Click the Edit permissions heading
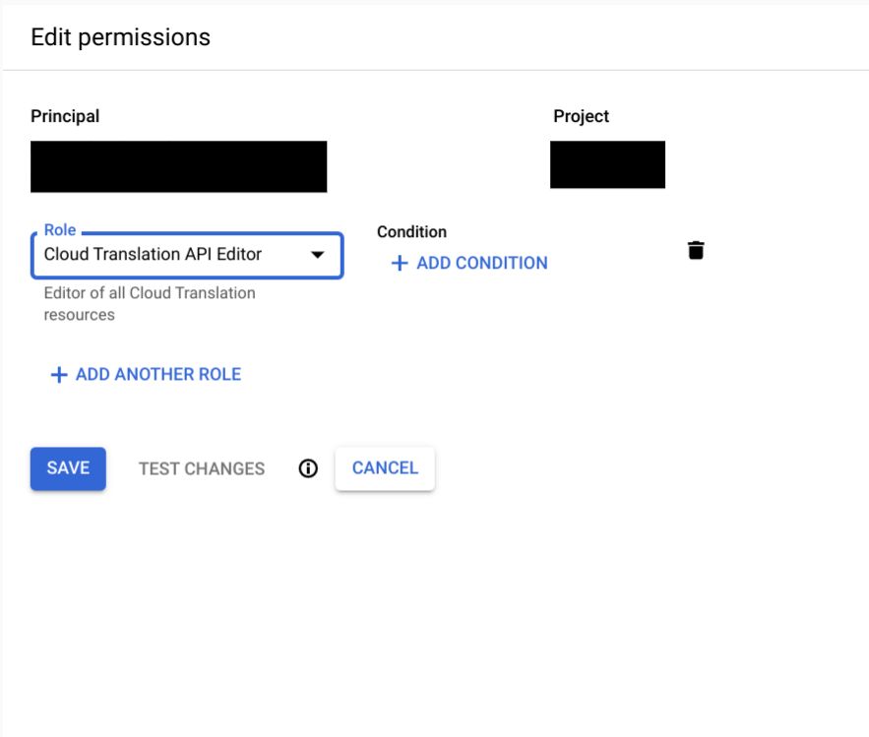 point(121,37)
